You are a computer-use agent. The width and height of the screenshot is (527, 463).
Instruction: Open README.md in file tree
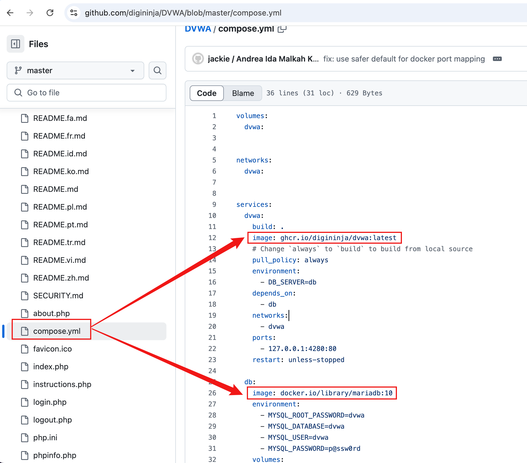(56, 189)
